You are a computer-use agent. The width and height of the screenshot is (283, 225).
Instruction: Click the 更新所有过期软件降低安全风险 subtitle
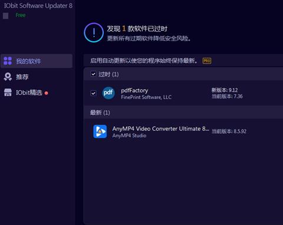(149, 38)
